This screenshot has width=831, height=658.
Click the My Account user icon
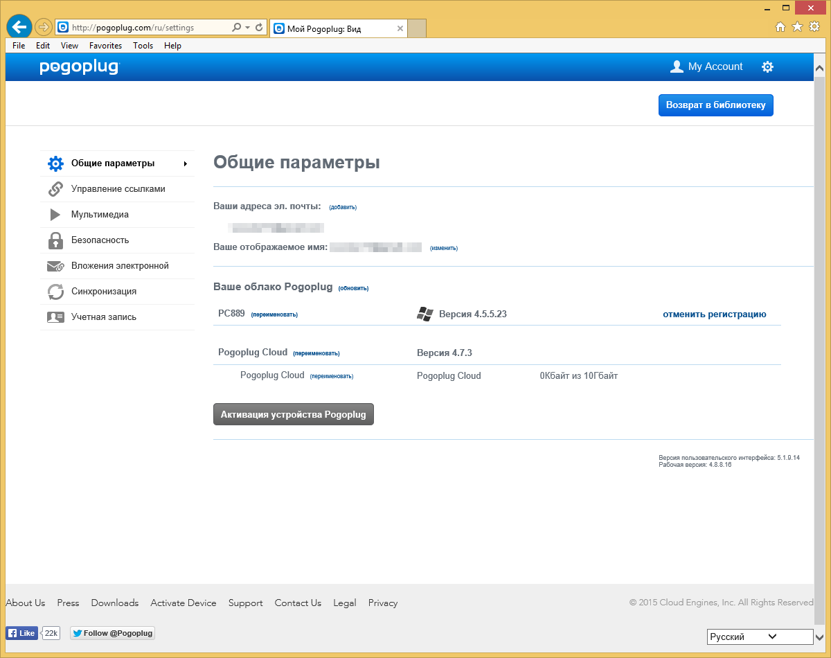pyautogui.click(x=677, y=66)
